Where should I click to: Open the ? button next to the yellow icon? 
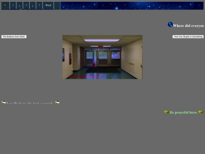13,5
